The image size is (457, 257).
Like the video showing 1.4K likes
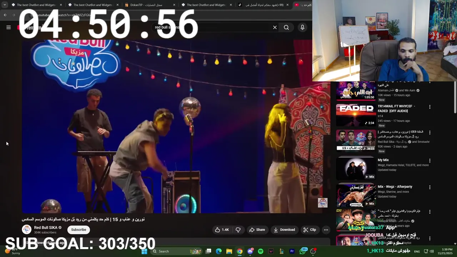click(222, 230)
